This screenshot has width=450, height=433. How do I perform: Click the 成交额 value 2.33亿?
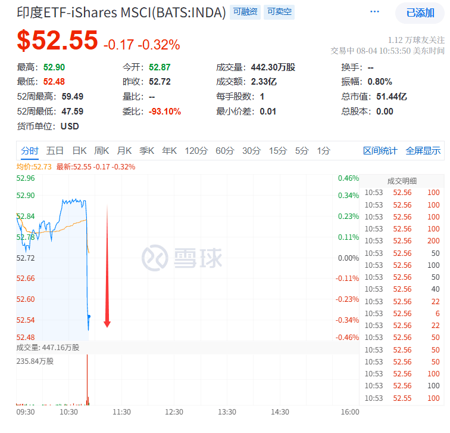coord(264,82)
